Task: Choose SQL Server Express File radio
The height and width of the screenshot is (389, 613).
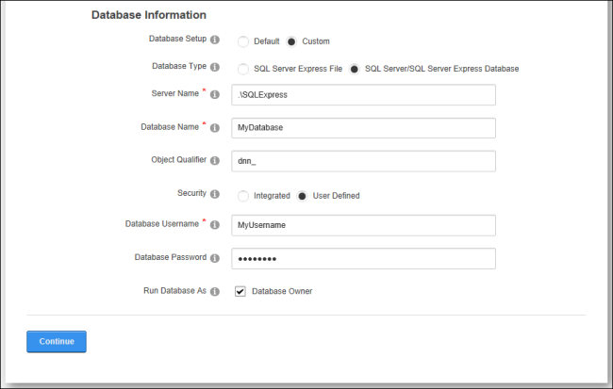Action: (x=243, y=69)
